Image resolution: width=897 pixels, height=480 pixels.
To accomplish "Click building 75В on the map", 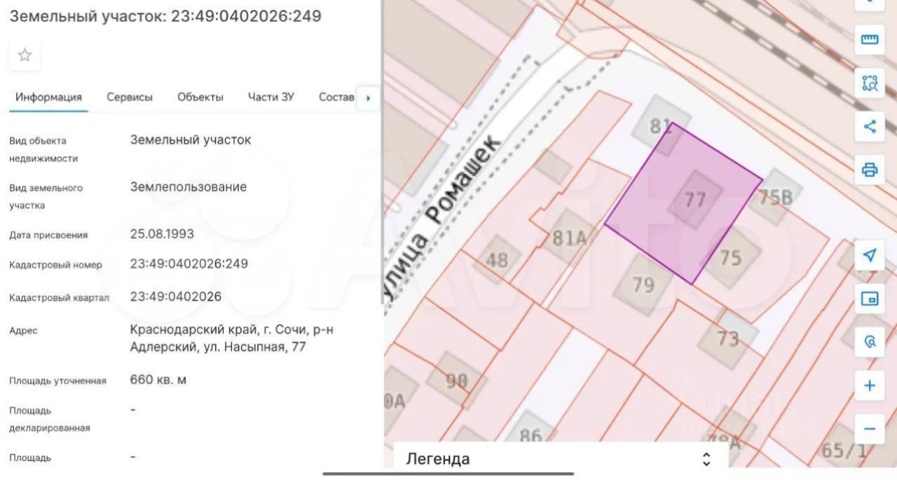I will pyautogui.click(x=776, y=198).
